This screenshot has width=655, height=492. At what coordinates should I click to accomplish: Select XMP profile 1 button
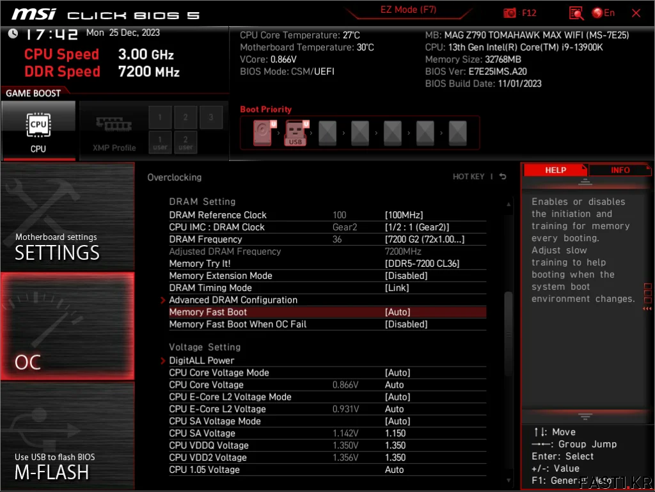159,117
